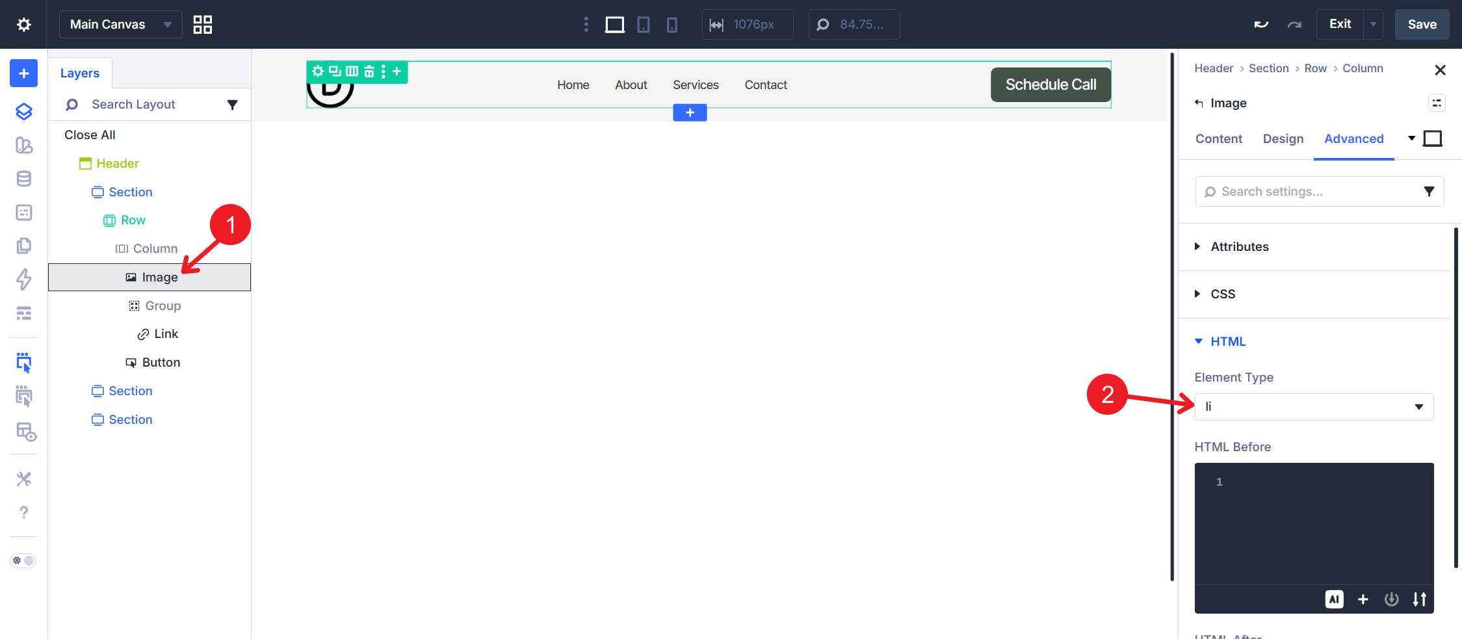Switch to the Design tab

click(1283, 138)
